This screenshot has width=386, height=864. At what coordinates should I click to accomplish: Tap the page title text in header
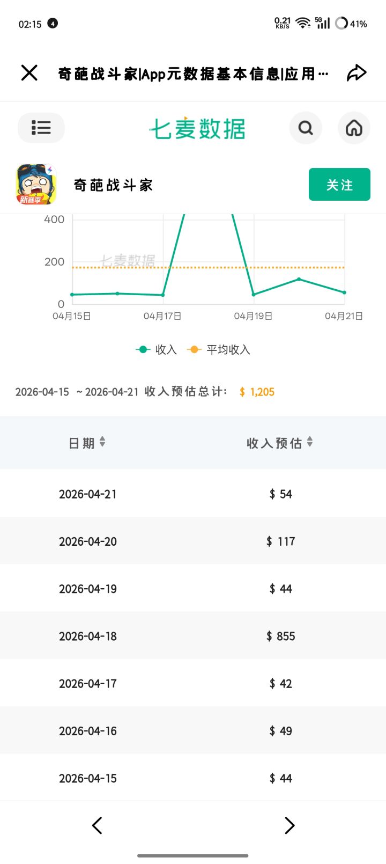(x=193, y=74)
